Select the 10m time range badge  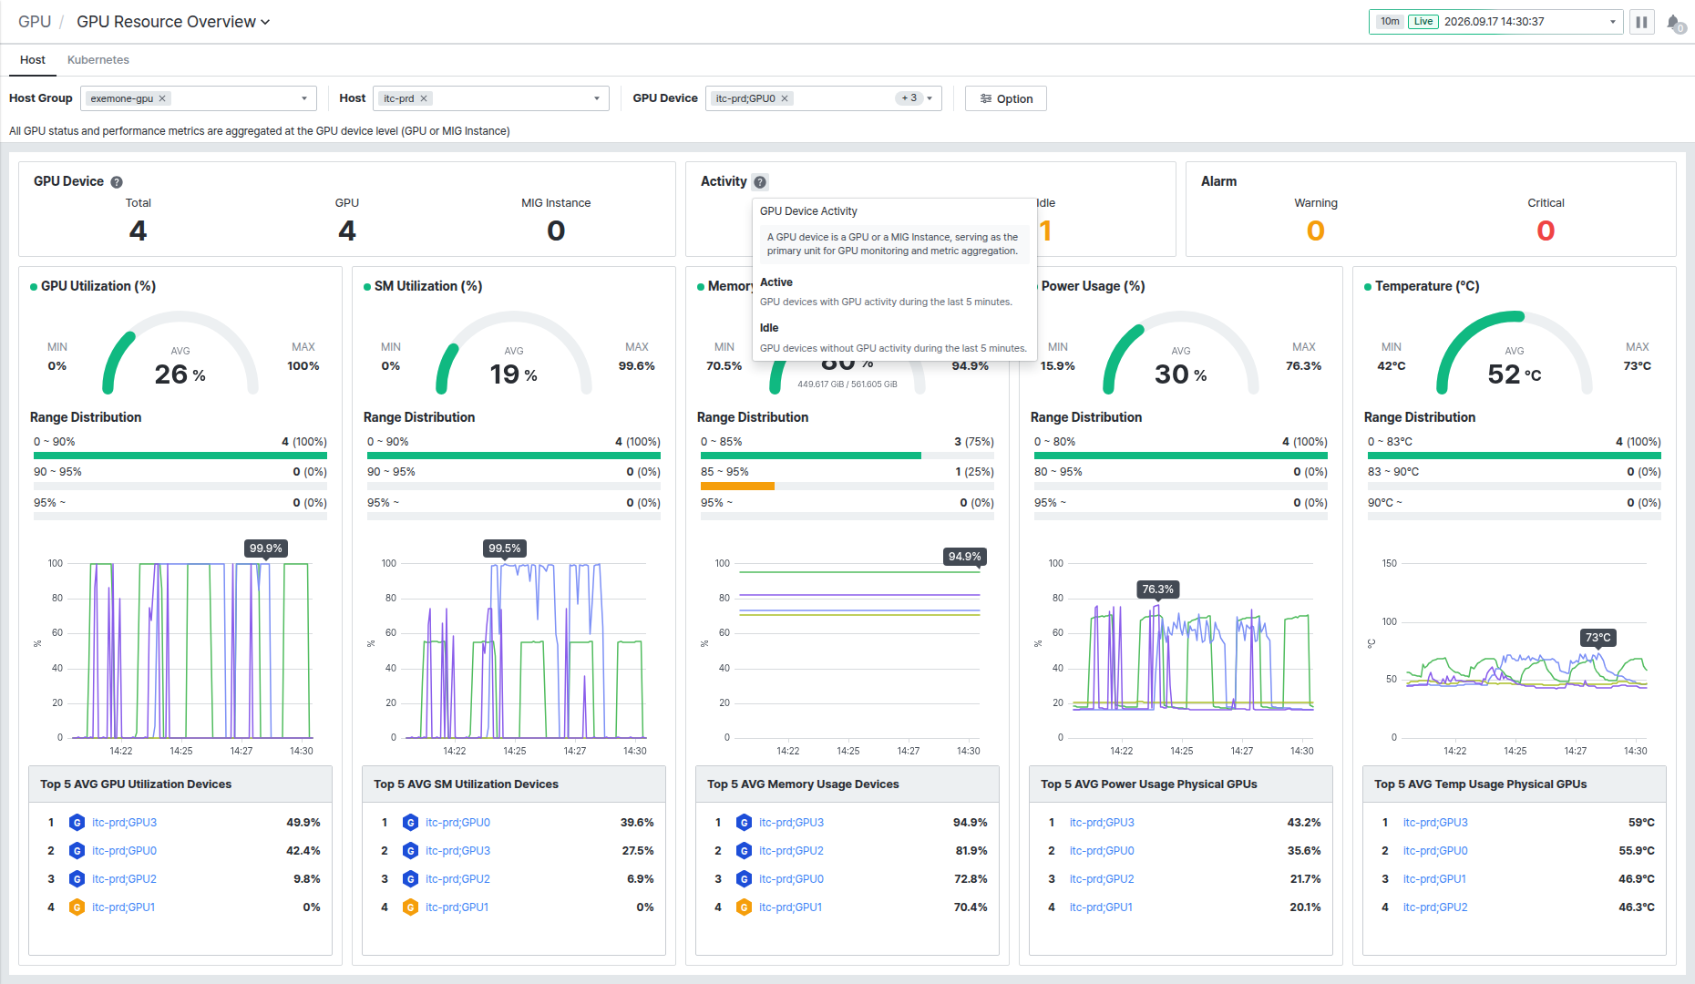coord(1390,22)
